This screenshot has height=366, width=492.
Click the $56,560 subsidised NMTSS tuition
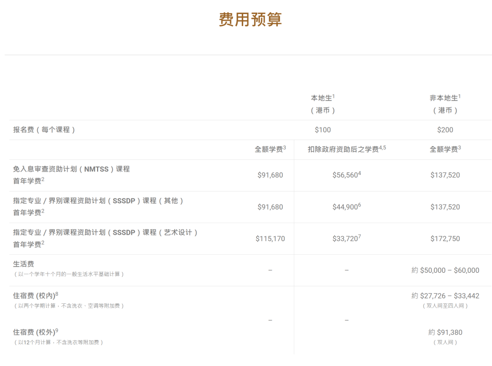345,175
